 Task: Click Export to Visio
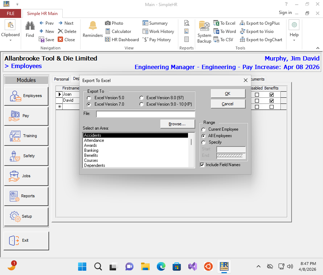[257, 32]
